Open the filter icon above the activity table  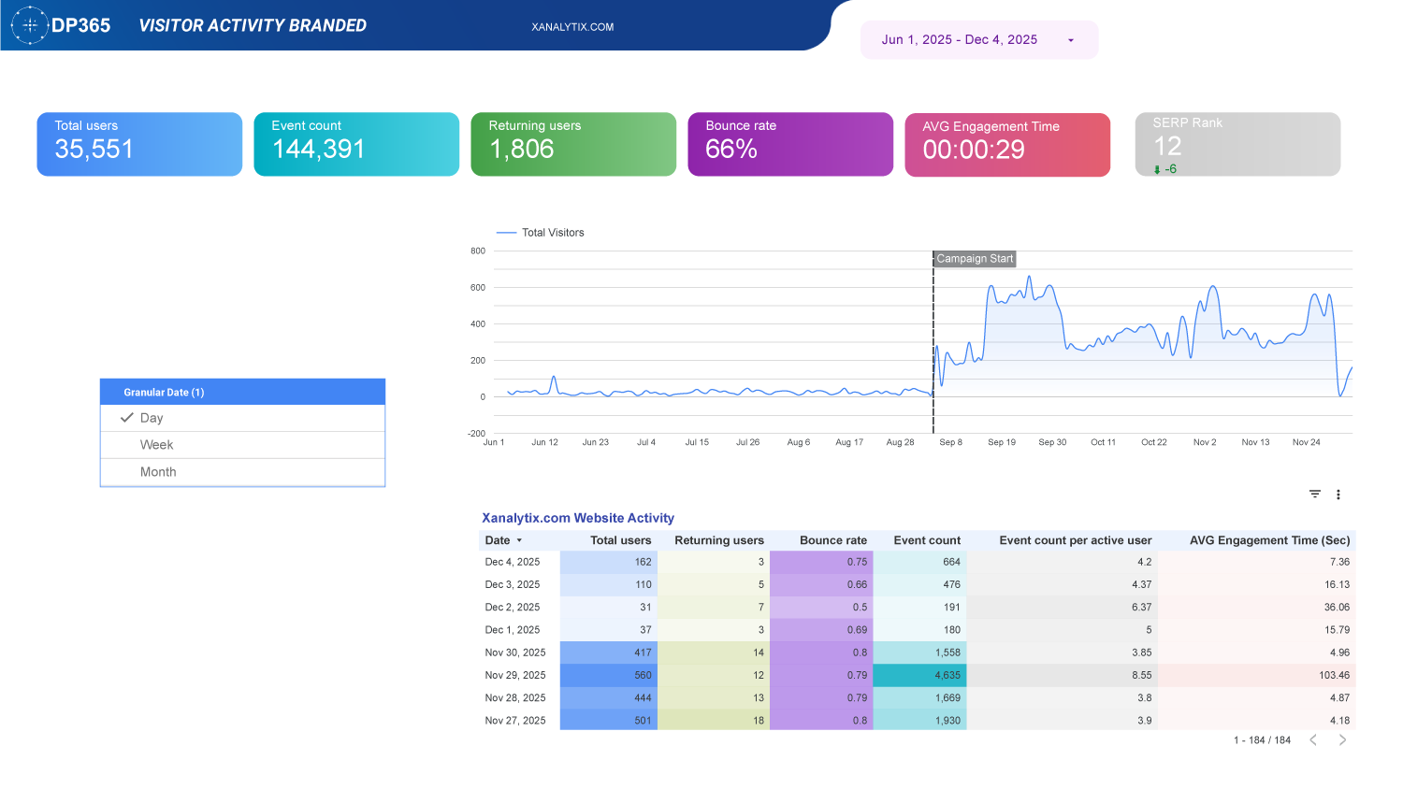[x=1314, y=494]
